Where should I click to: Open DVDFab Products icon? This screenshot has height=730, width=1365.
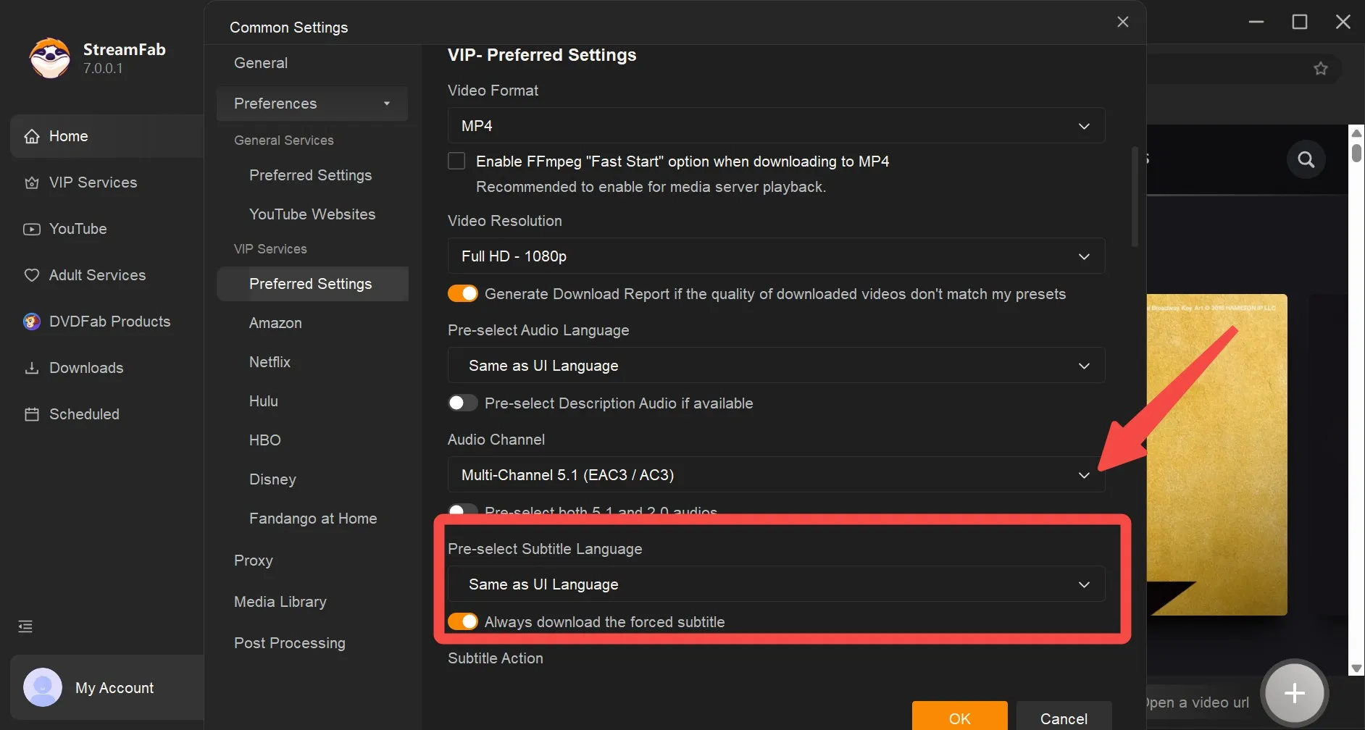32,322
